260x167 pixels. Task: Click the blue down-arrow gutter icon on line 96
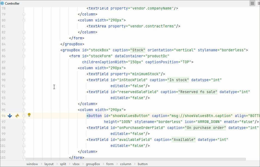tap(10, 116)
